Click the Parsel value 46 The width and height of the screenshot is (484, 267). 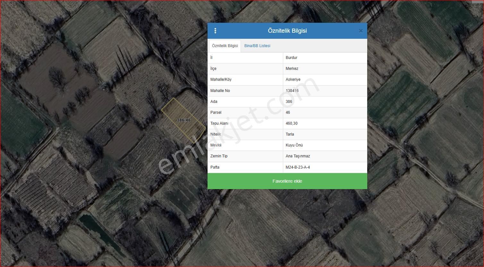[x=288, y=113]
